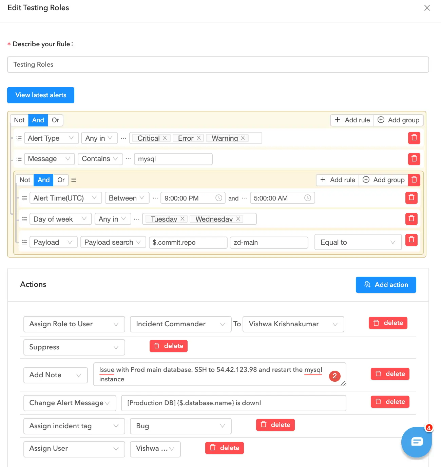The image size is (441, 467).
Task: Click the Add action button
Action: pos(386,284)
